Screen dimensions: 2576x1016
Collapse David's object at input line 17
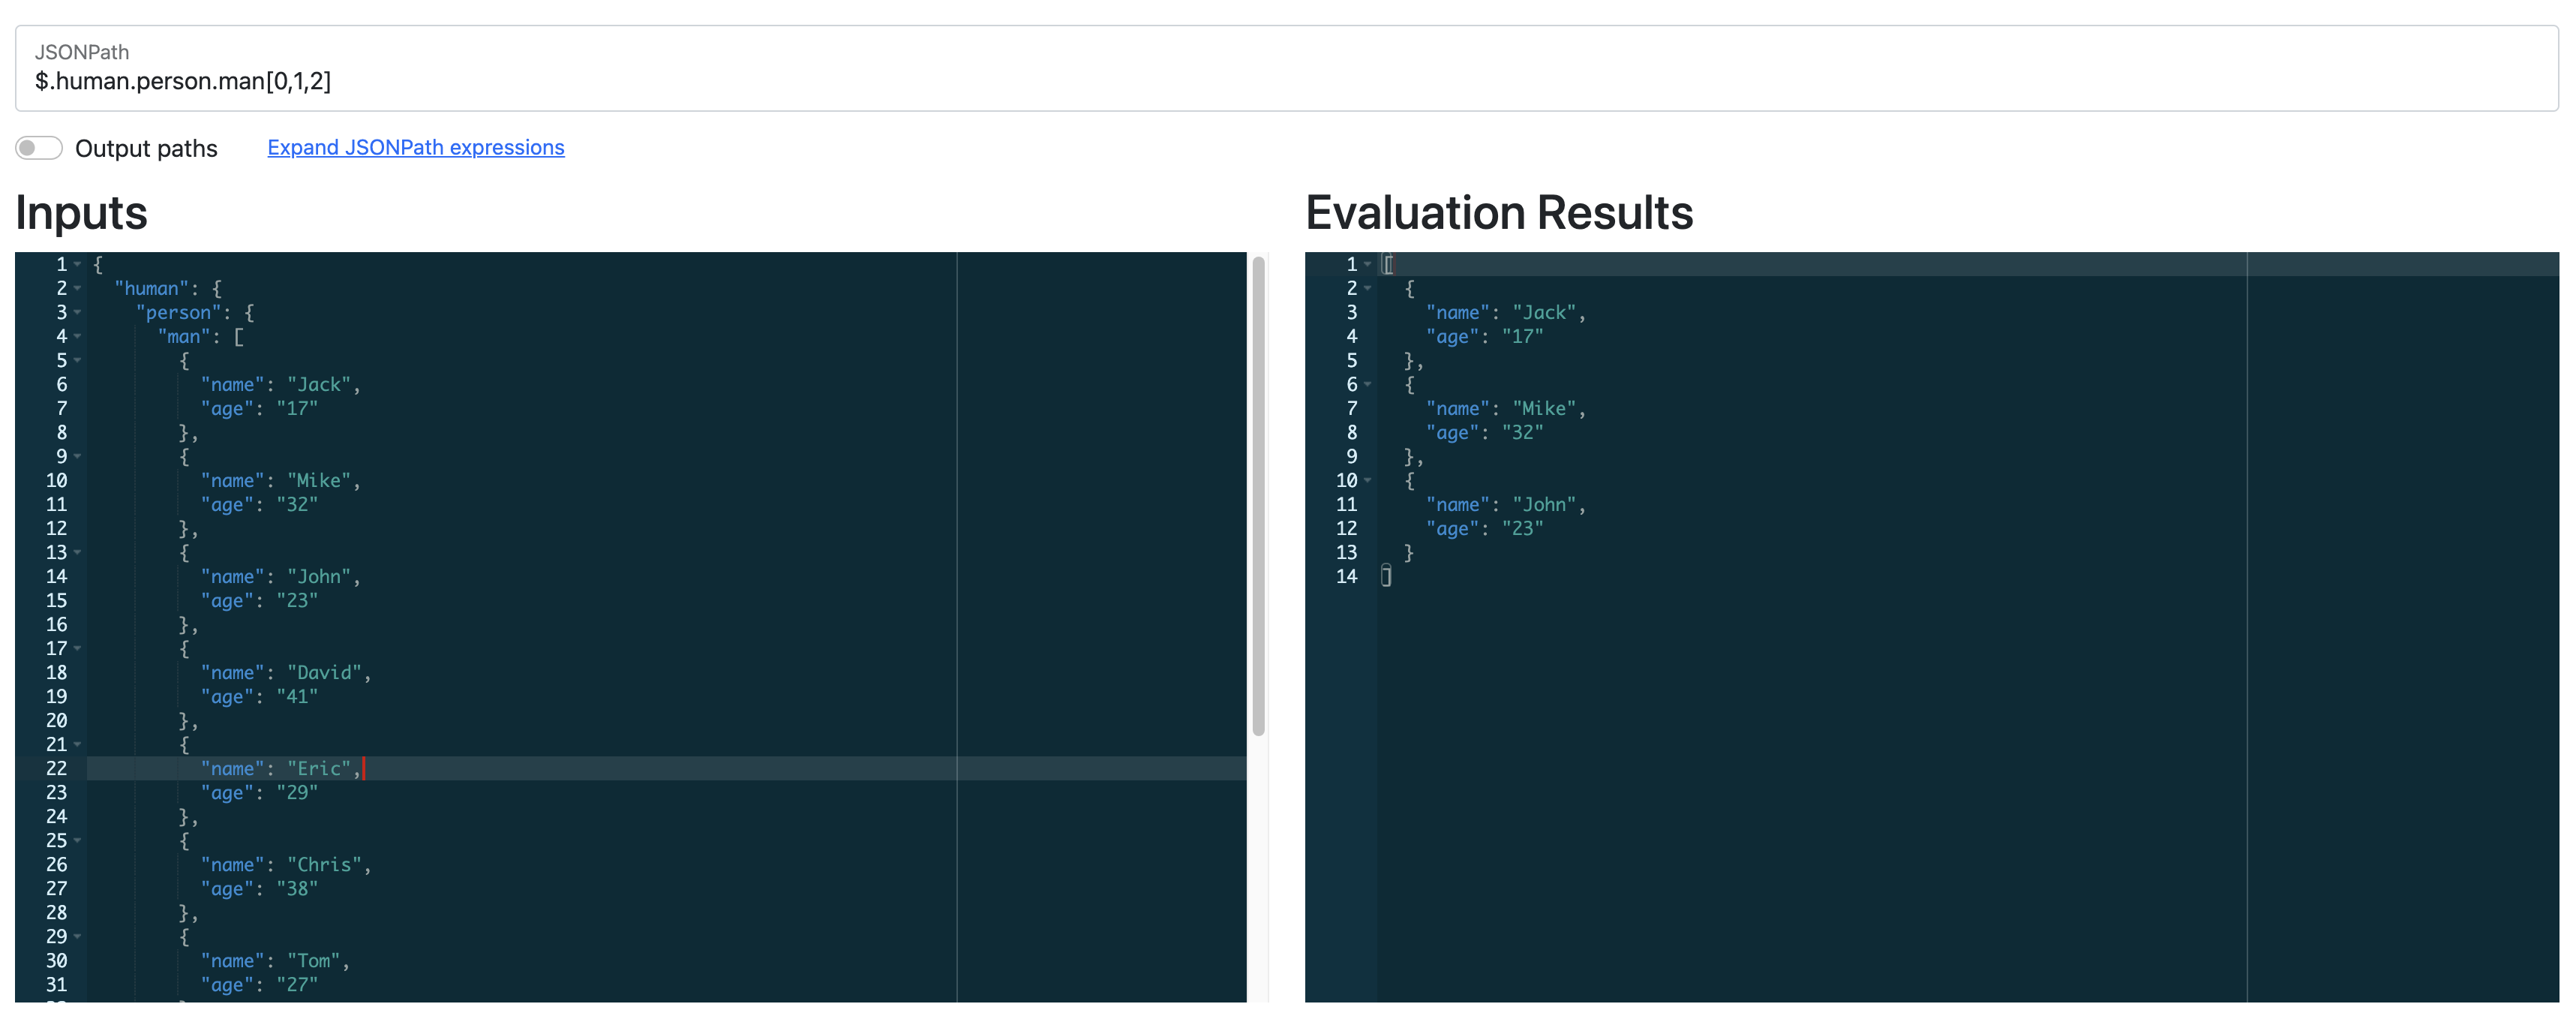coord(77,649)
